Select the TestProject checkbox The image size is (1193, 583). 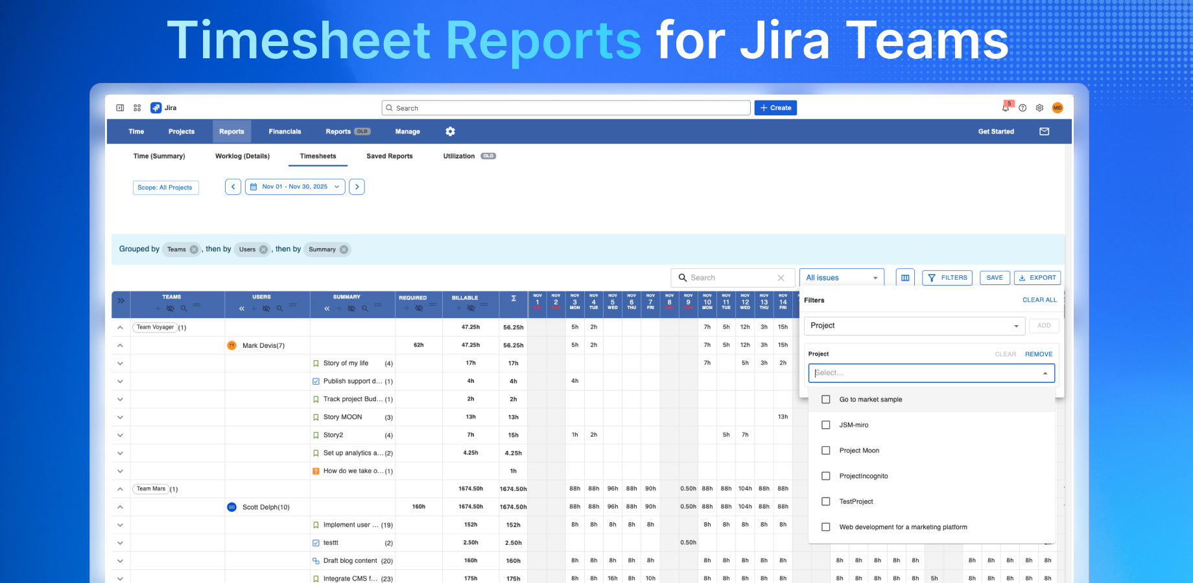(x=825, y=501)
